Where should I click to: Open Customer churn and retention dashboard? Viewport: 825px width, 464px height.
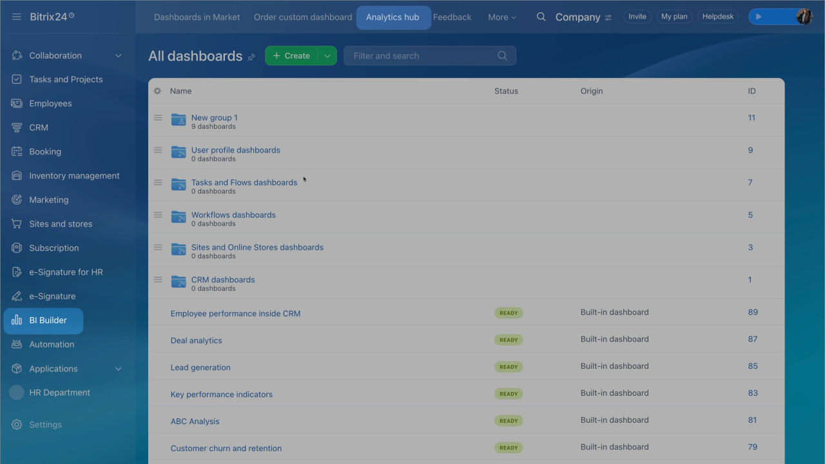click(x=226, y=449)
